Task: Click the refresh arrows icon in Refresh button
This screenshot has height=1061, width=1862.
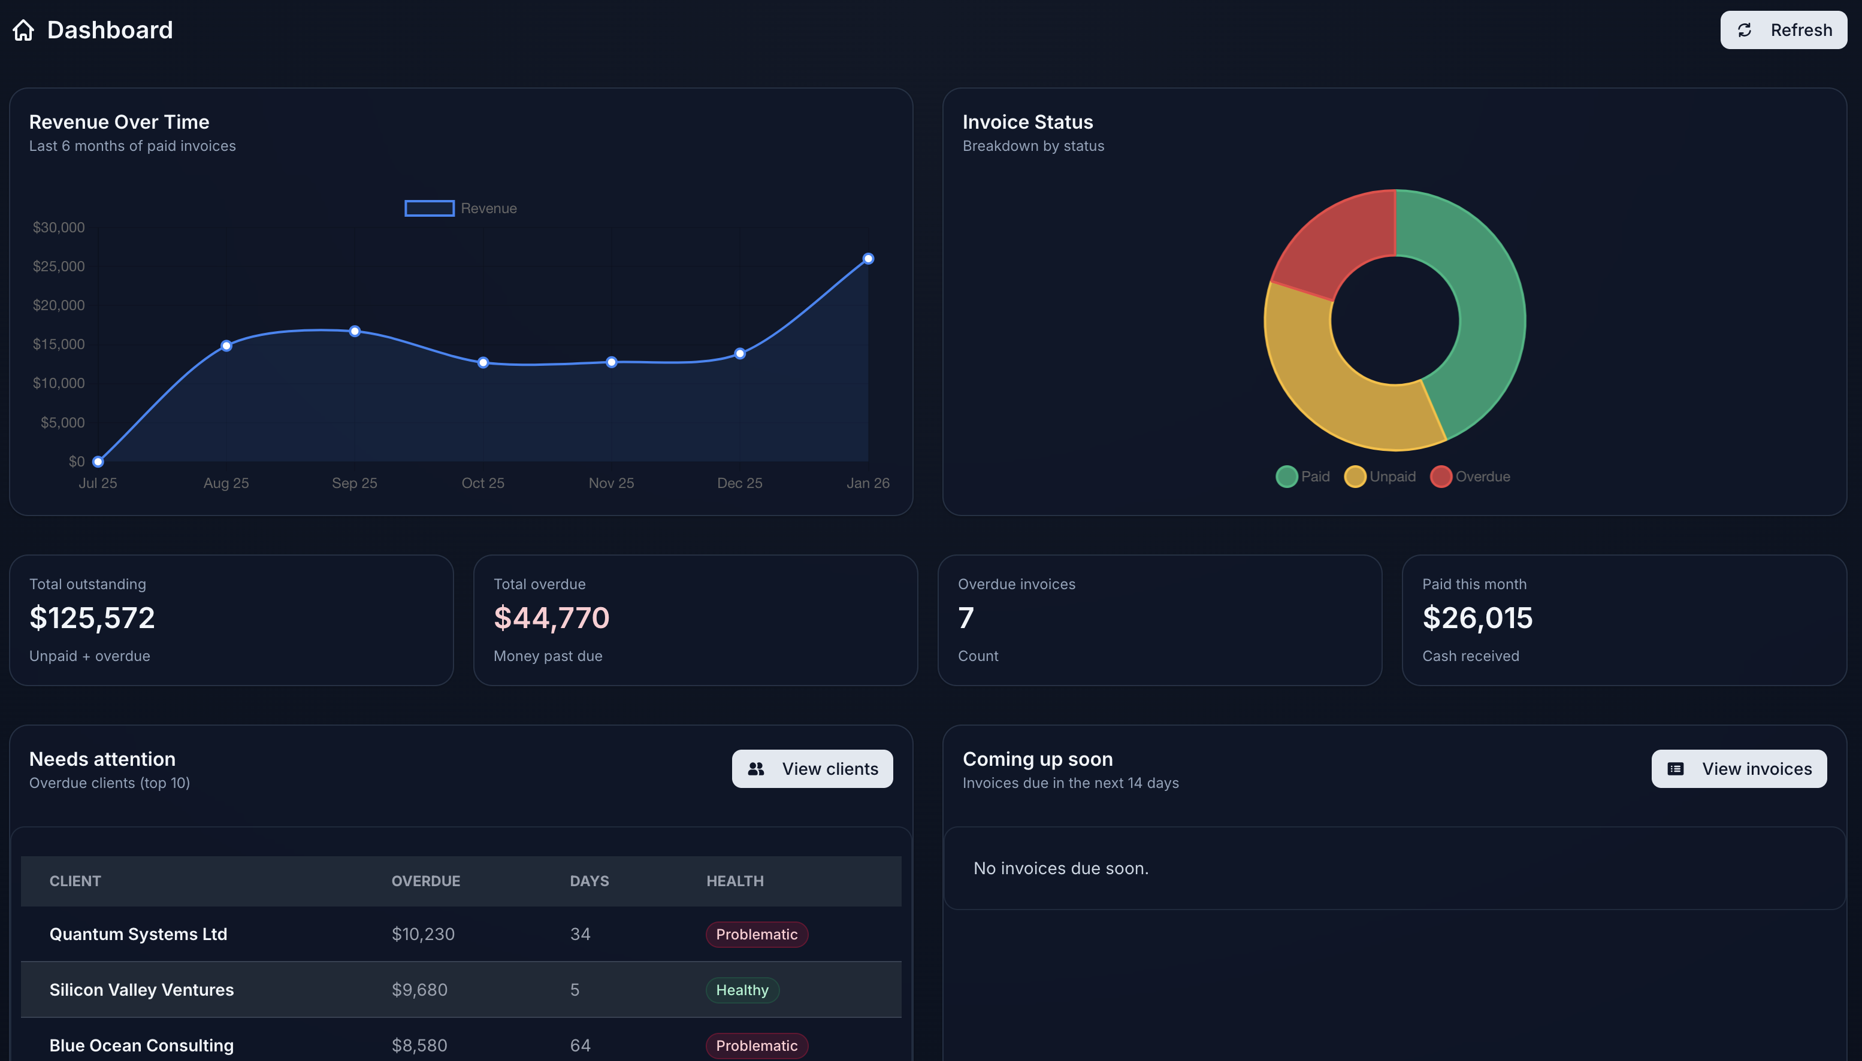Action: pos(1745,30)
